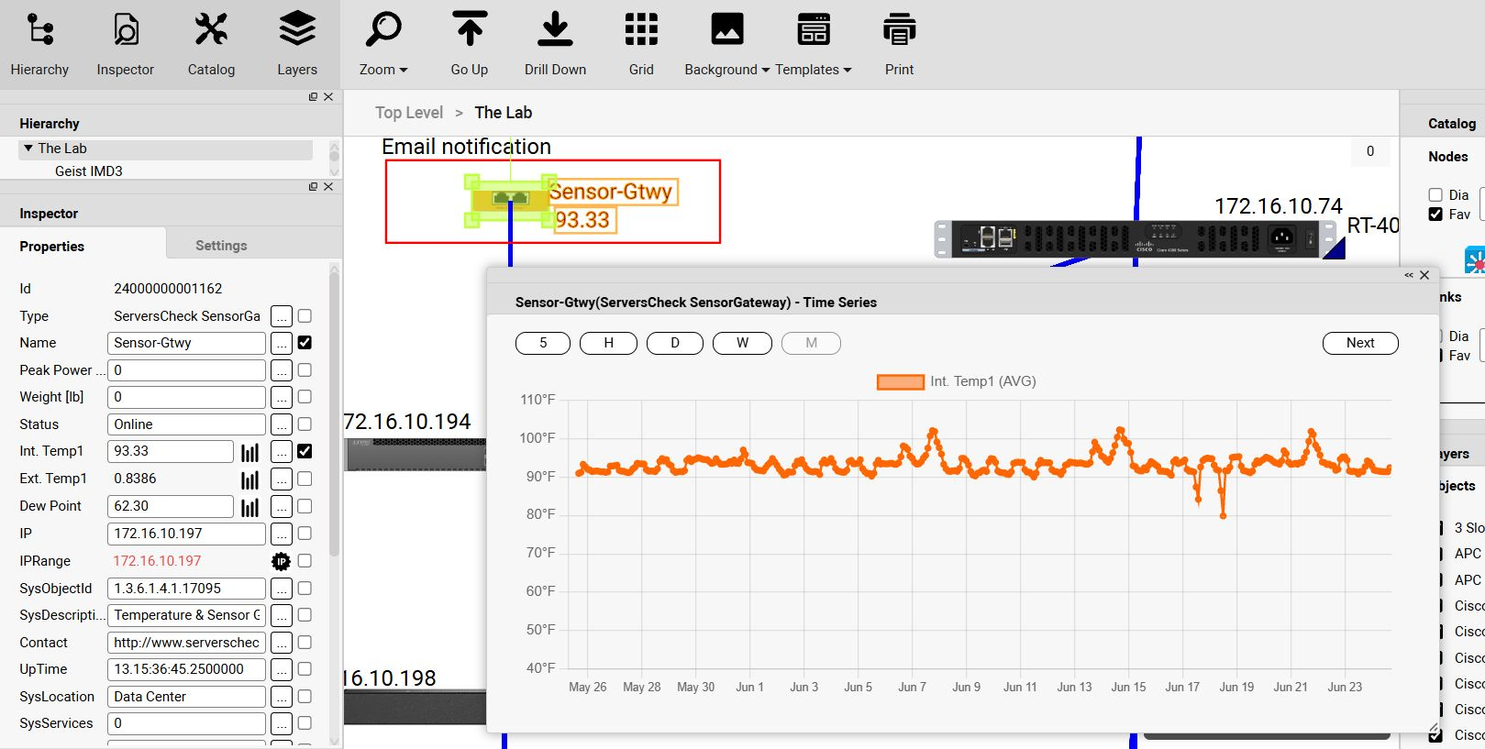Toggle the Grid tool
Screen dimensions: 1485x749
point(641,44)
